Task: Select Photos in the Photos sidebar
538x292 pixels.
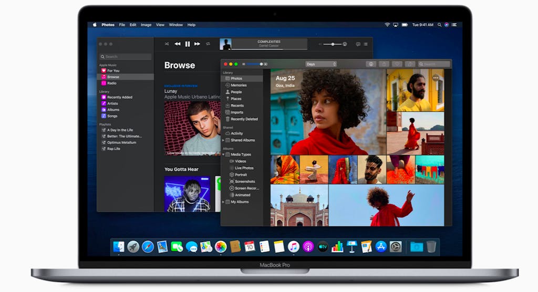Action: 242,79
